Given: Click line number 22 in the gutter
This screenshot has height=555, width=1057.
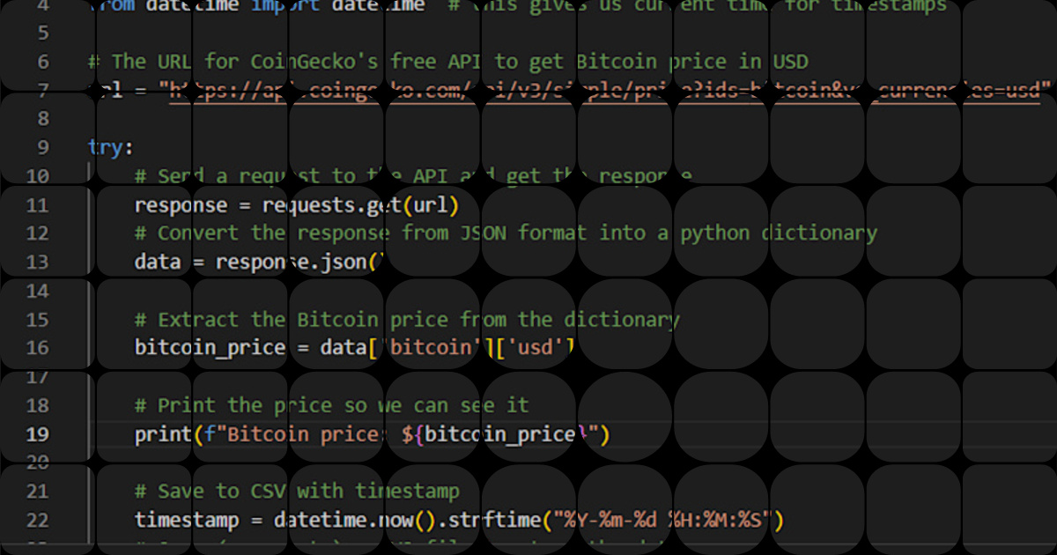Looking at the screenshot, I should 38,520.
